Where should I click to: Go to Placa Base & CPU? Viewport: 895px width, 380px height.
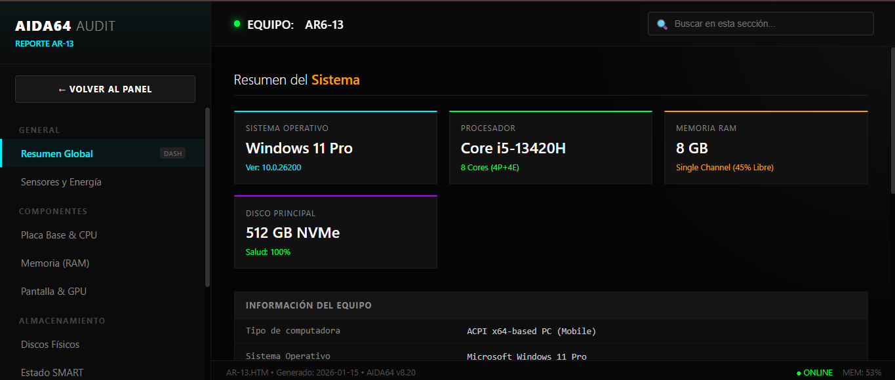tap(59, 235)
